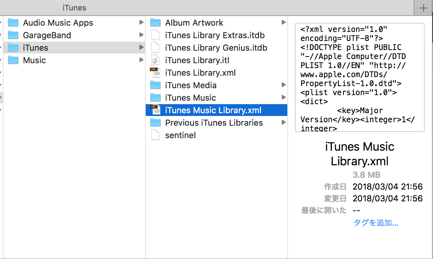Expand the GarageBand folder disclosure arrow
433x259 pixels.
click(141, 35)
